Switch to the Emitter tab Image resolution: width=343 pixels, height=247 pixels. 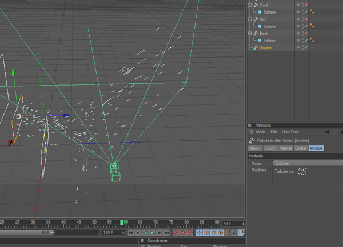click(301, 148)
